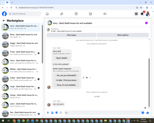Send "Yes, are you interested?" quick response

66,75
